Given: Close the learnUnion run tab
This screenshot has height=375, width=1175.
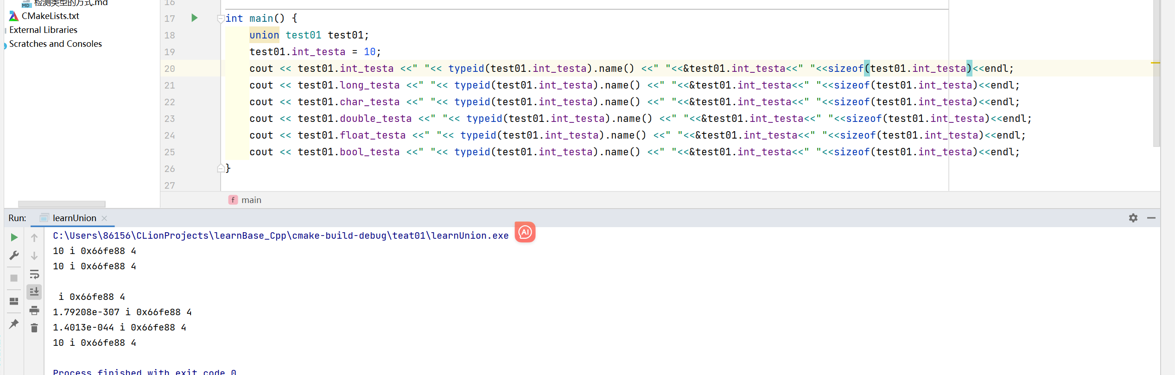Looking at the screenshot, I should tap(104, 218).
